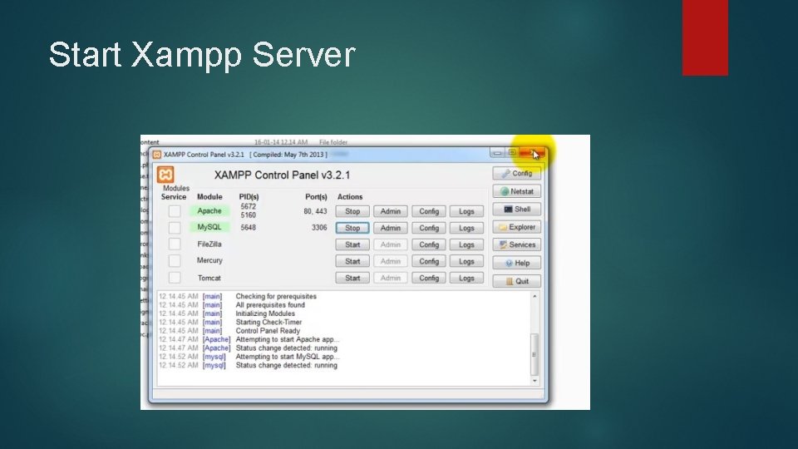Select the Apache module label
The width and height of the screenshot is (798, 449).
coord(209,210)
